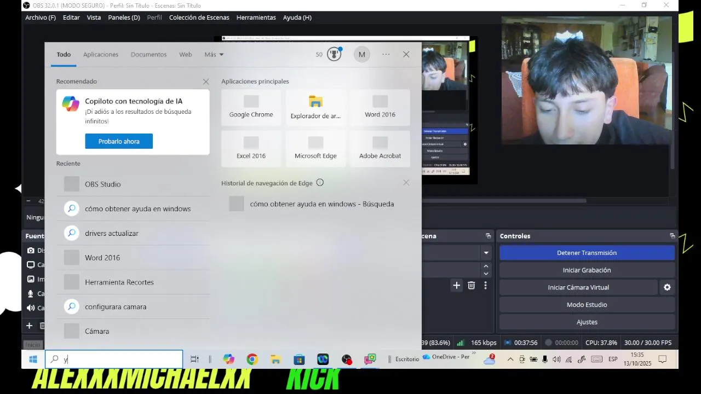
Task: Focus the taskbar search input field
Action: click(114, 360)
